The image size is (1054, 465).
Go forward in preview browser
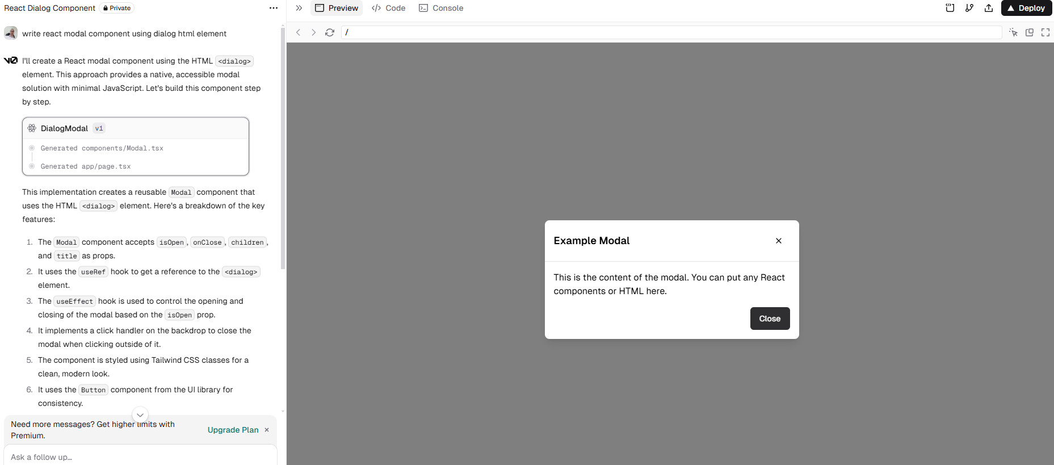tap(313, 32)
